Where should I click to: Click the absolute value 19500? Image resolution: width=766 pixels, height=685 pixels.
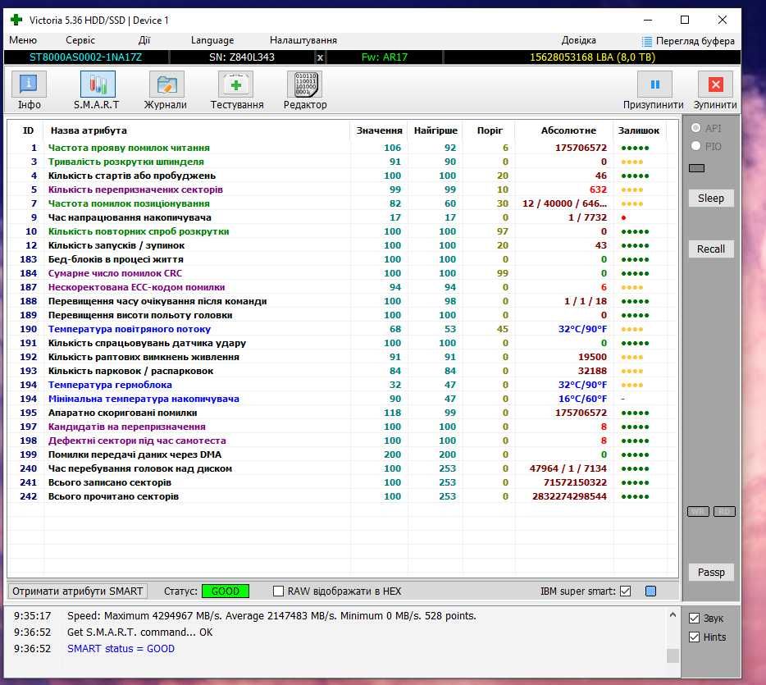click(592, 357)
